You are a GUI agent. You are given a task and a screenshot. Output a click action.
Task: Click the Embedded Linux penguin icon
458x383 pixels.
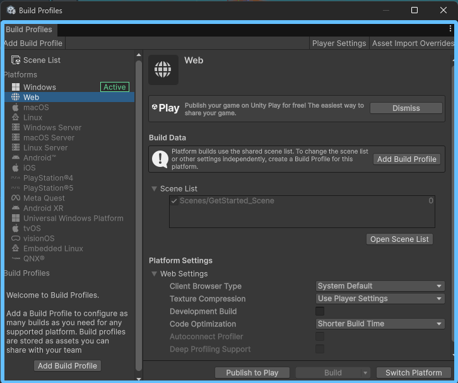[16, 248]
